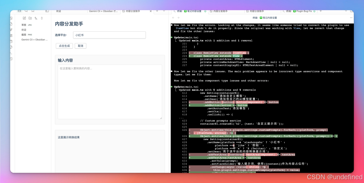364x183 pixels.
Task: Click "Updated main.ts with 5 additions and 5 removals"
Action: 217,90
